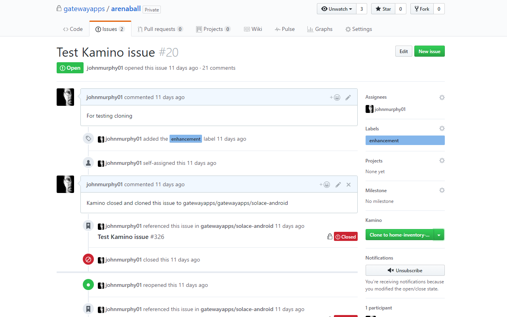The width and height of the screenshot is (507, 317).
Task: Add emoji reaction to the Kamino comment
Action: pos(325,185)
